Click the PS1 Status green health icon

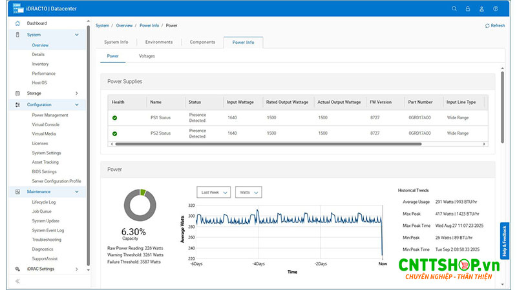114,118
